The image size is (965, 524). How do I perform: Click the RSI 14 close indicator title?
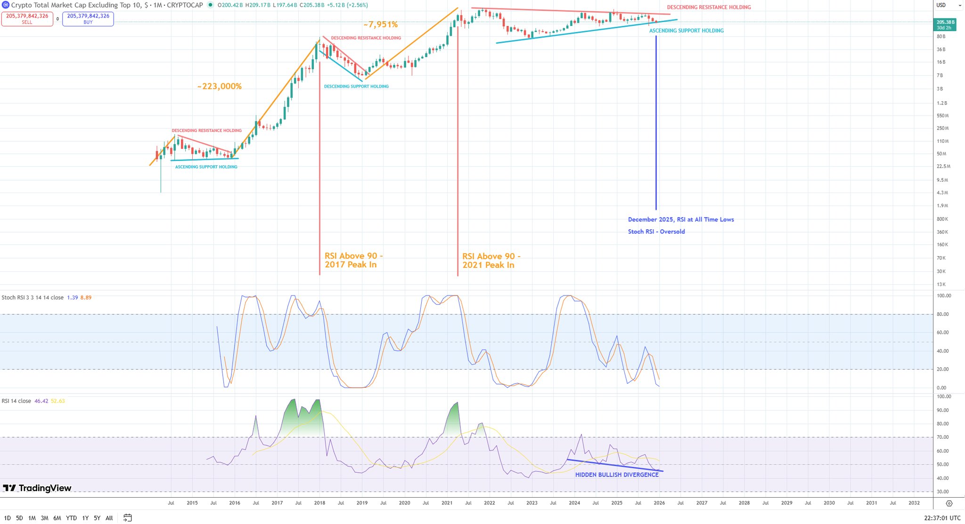click(x=16, y=401)
